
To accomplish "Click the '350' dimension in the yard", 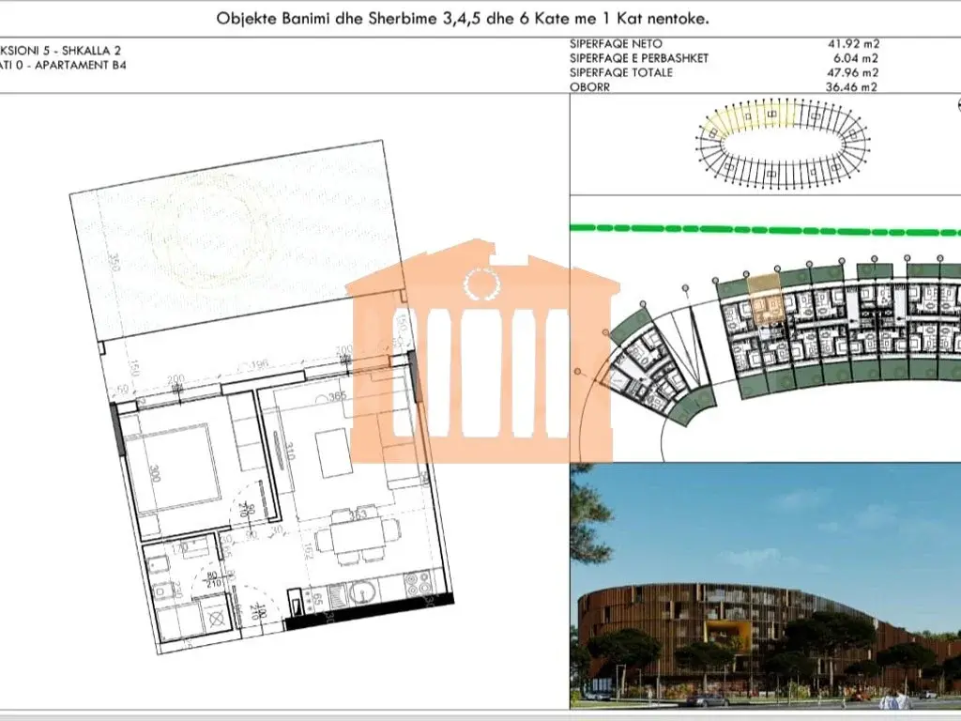I will point(114,262).
